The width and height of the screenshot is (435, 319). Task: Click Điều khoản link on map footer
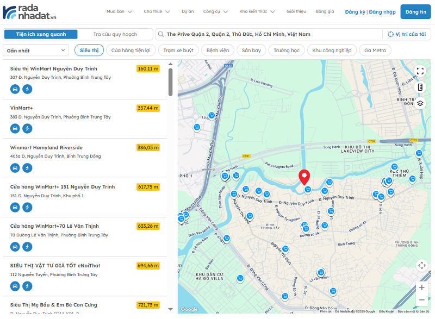(x=387, y=311)
